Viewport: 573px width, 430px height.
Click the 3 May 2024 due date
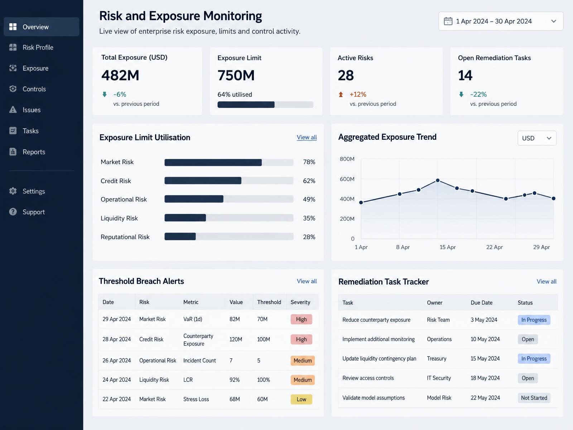(x=484, y=320)
